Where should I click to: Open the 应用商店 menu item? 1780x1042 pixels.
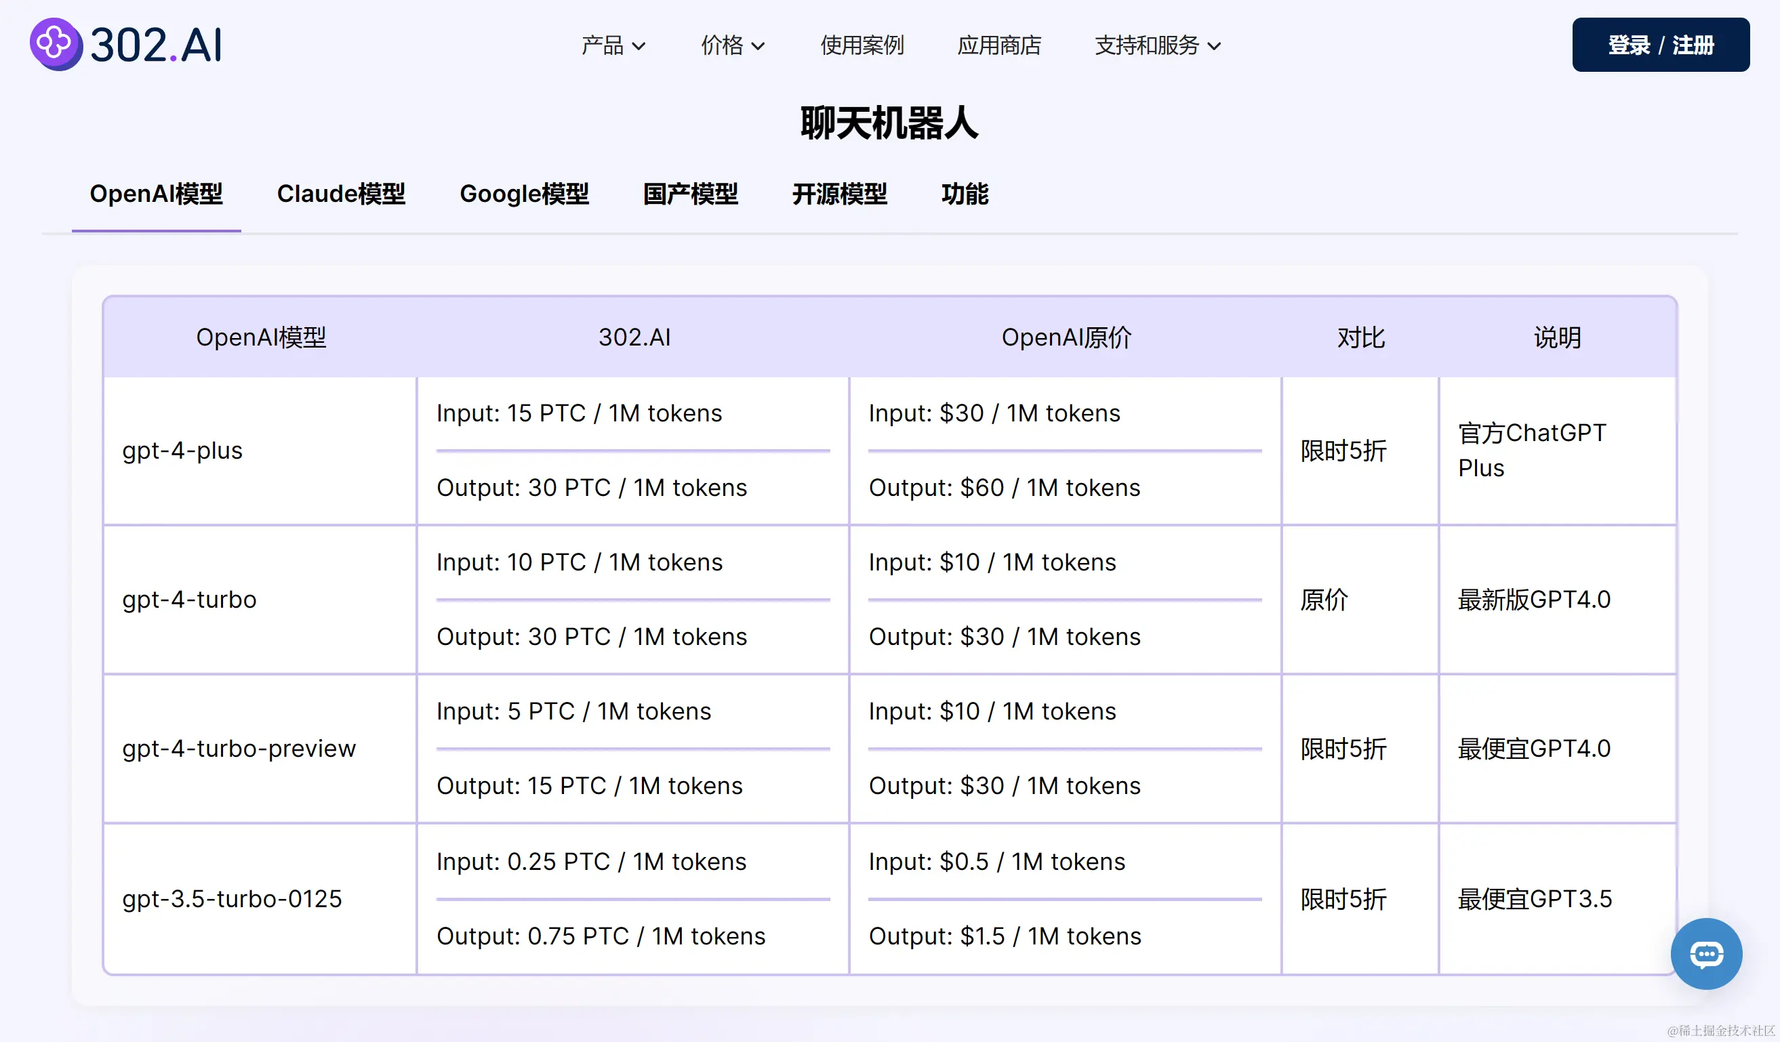[998, 45]
